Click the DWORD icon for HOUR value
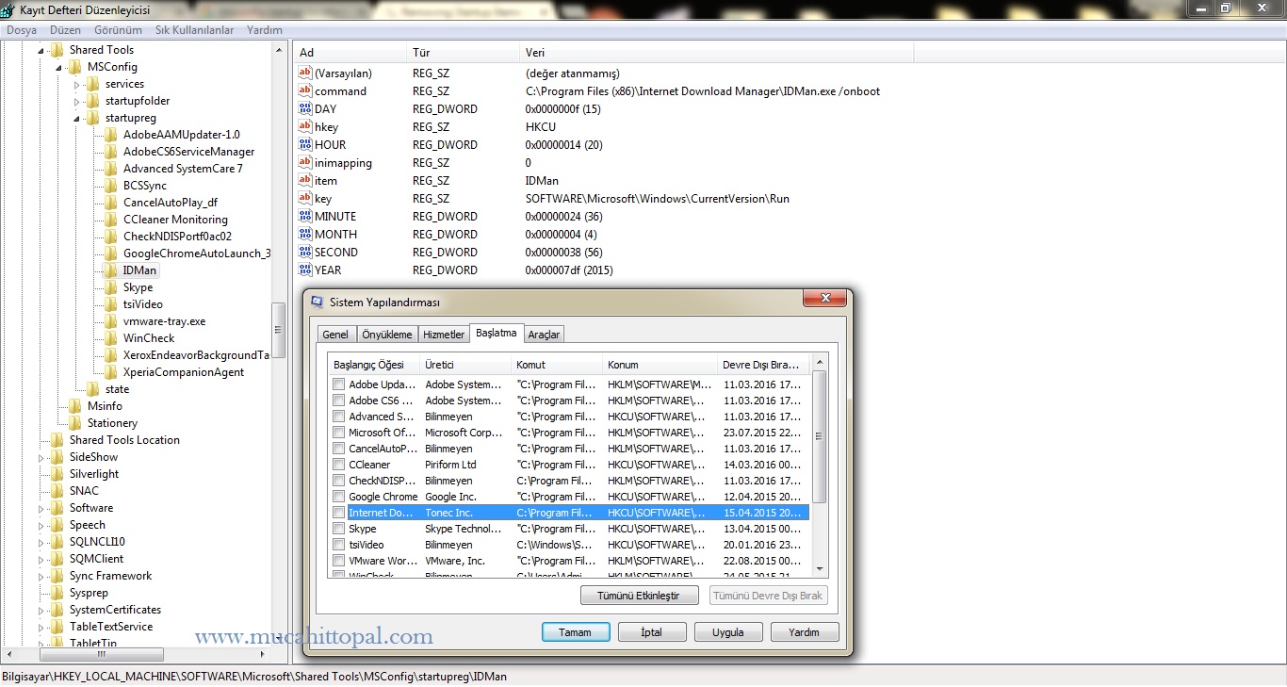Image resolution: width=1287 pixels, height=687 pixels. [x=305, y=144]
